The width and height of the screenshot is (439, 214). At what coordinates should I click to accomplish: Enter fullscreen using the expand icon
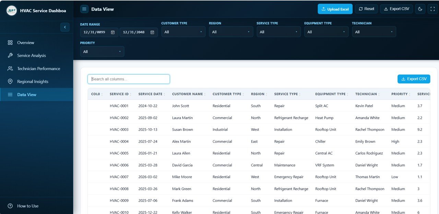pos(432,9)
